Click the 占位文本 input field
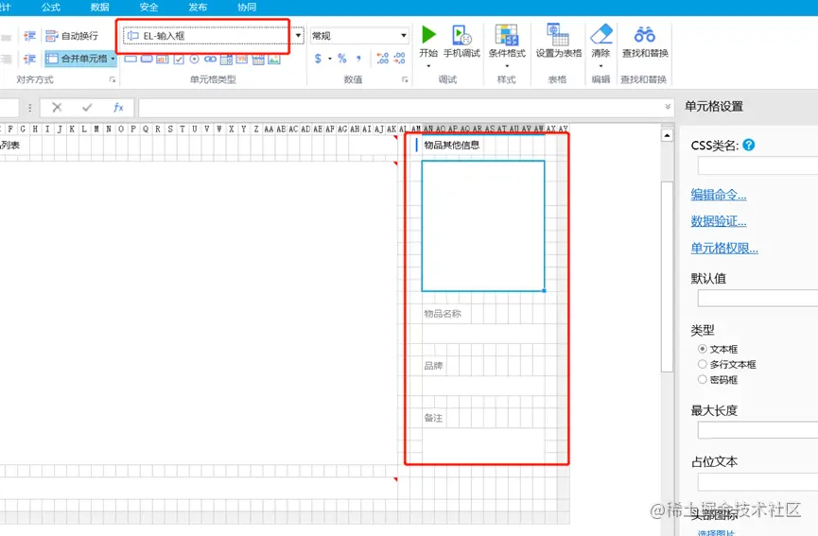818x536 pixels. coord(757,482)
